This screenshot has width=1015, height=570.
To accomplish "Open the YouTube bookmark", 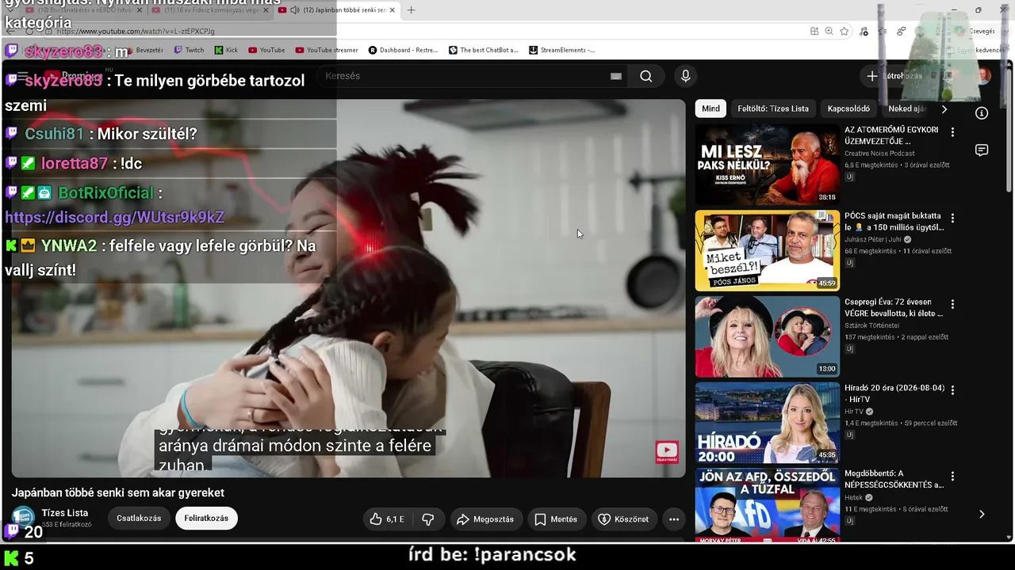I will [266, 50].
